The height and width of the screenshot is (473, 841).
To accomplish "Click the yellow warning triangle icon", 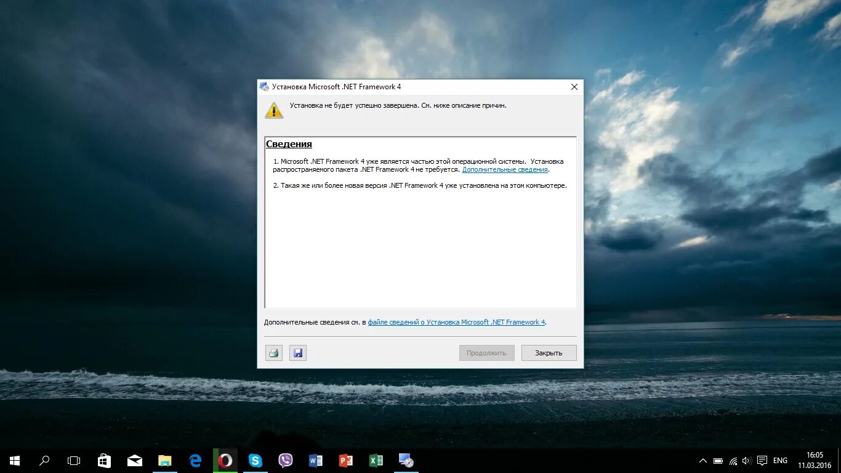I will (274, 110).
